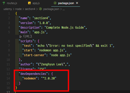Screen dimensions: 130x93
Task: Click line number 13 in gutter
Action: [8, 74]
